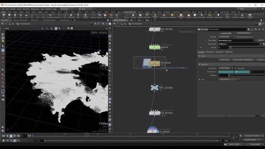Open the Labs menu
The image size is (265, 149).
coord(42,9)
